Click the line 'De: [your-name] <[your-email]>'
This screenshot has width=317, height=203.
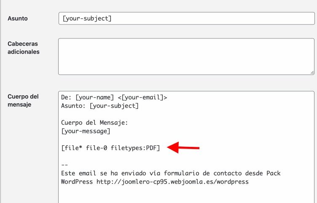[114, 97]
